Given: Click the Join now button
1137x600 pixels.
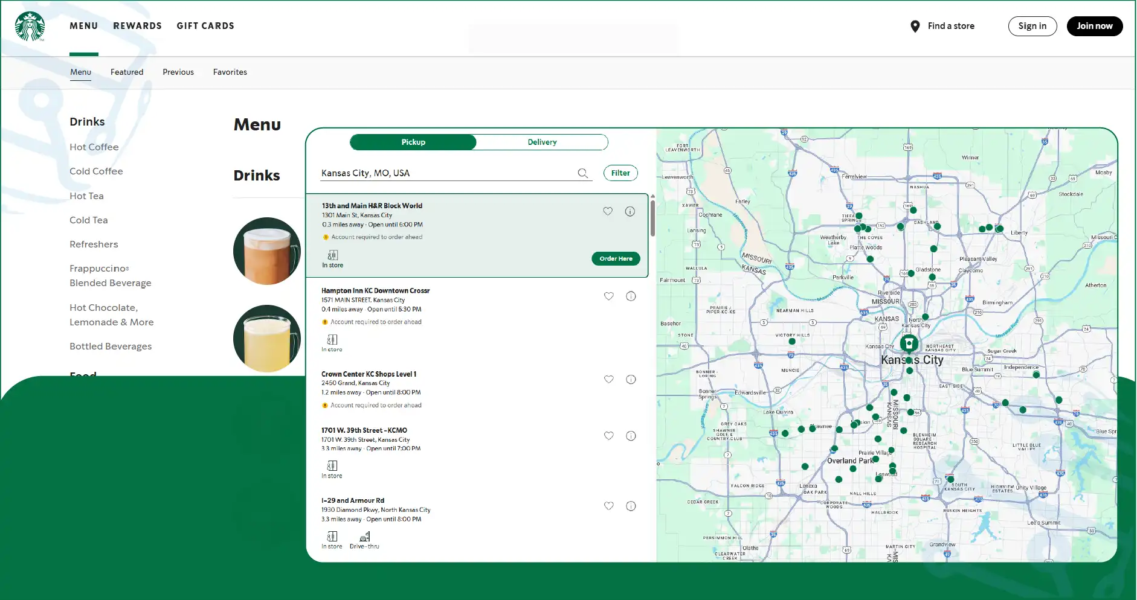Looking at the screenshot, I should (1094, 26).
